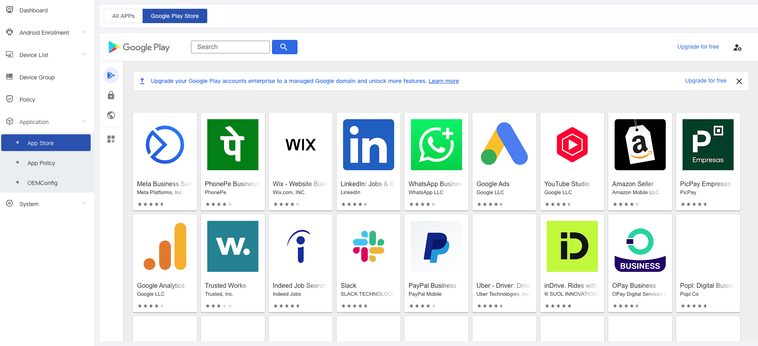Click the blue search magnifier button
The image size is (758, 346).
pos(284,47)
